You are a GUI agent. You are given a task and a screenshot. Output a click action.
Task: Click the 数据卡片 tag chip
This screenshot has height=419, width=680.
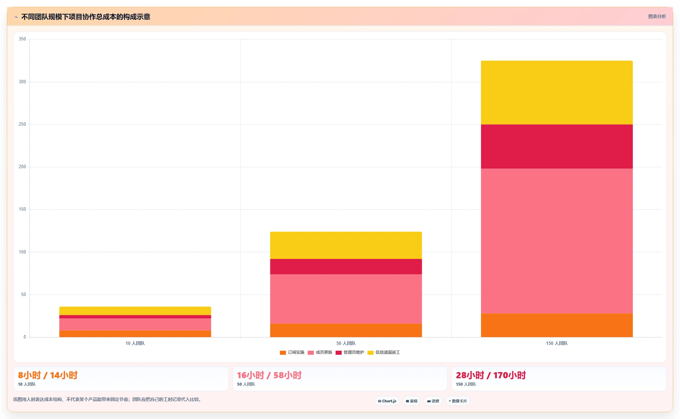coord(458,401)
